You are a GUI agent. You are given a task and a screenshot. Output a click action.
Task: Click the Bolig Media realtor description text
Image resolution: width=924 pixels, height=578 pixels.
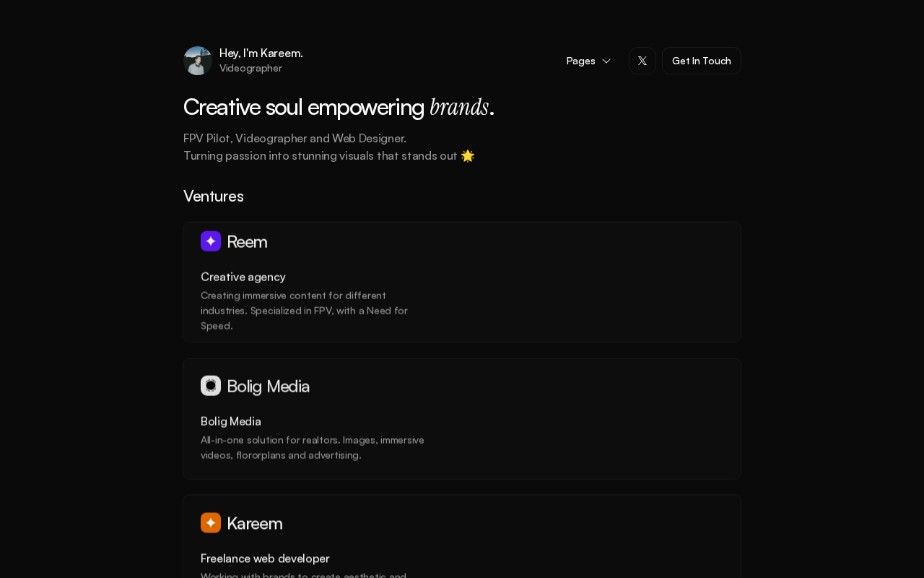(313, 447)
